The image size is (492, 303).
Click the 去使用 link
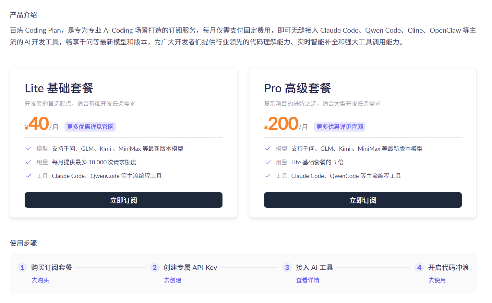pos(437,280)
